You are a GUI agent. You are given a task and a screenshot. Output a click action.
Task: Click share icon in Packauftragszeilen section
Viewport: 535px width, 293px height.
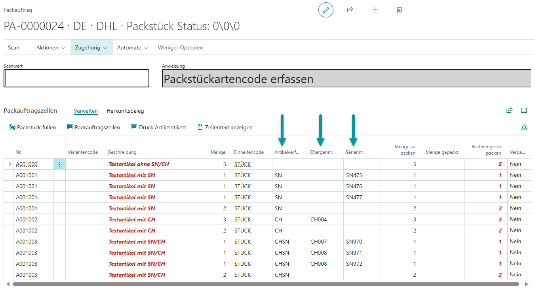(509, 111)
